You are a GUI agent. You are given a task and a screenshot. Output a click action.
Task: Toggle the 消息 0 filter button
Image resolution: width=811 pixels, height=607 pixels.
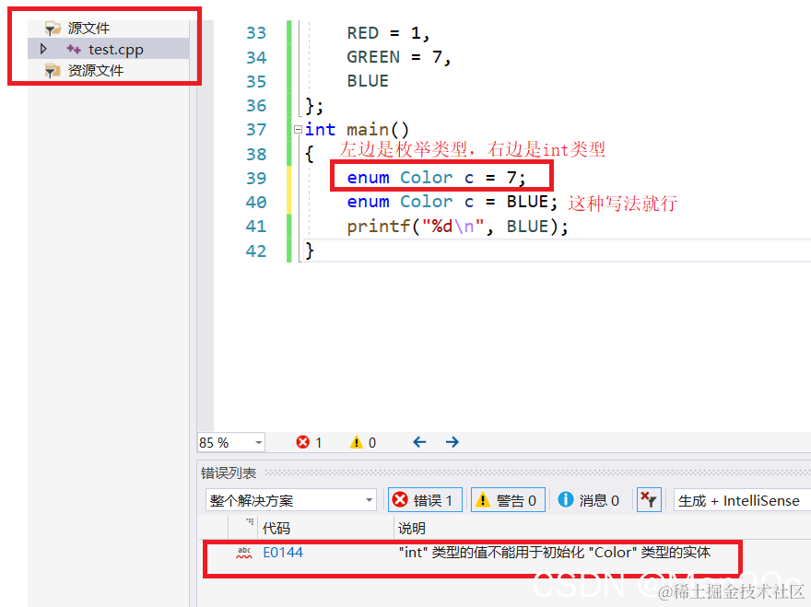[589, 500]
